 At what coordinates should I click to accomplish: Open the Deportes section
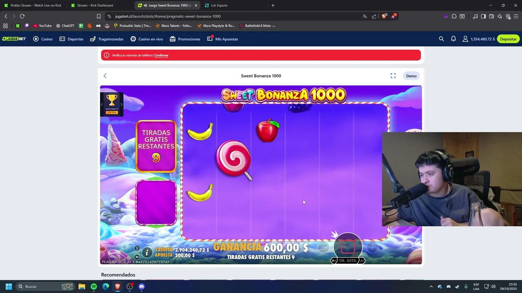(x=71, y=39)
